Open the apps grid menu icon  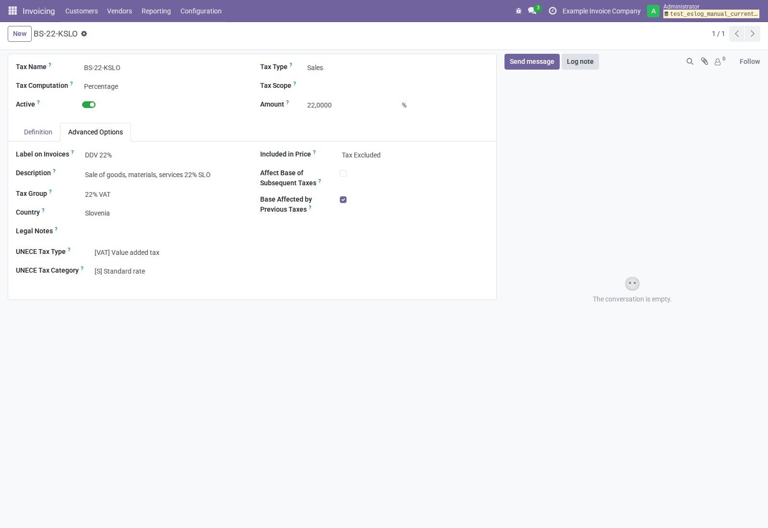[x=12, y=11]
